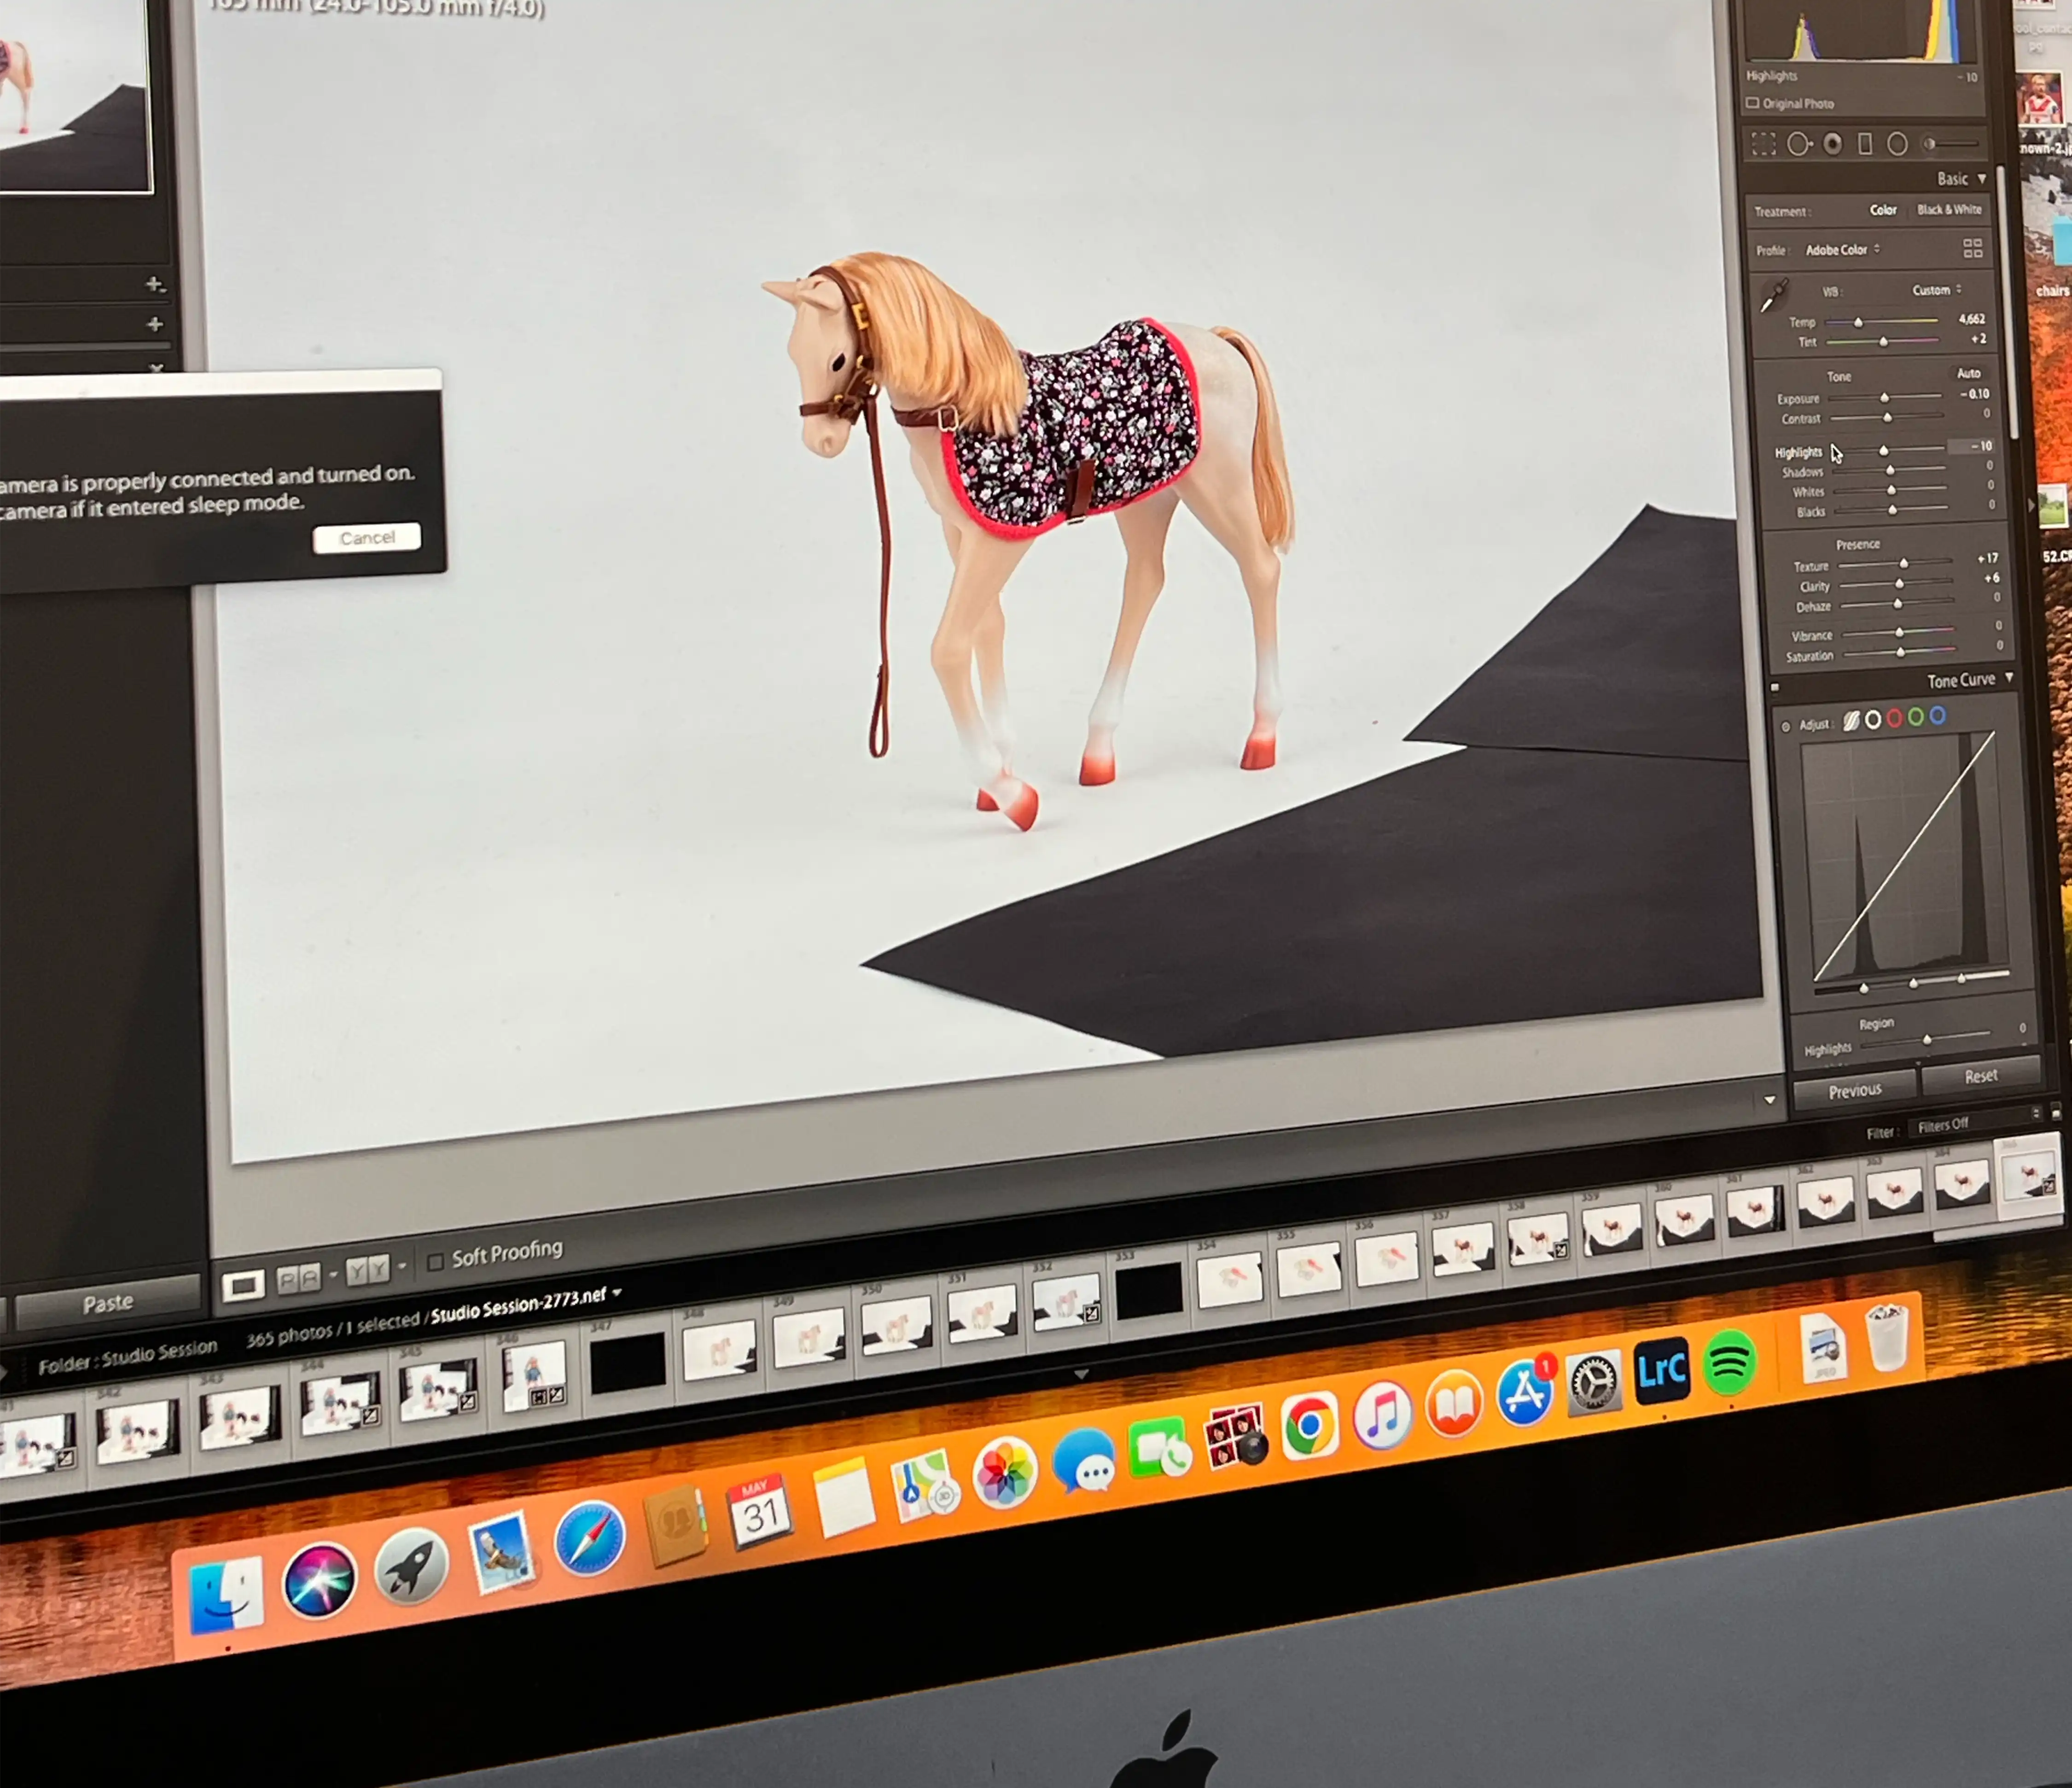Choose the green channel curve circle
This screenshot has height=1788, width=2072.
click(x=1916, y=717)
